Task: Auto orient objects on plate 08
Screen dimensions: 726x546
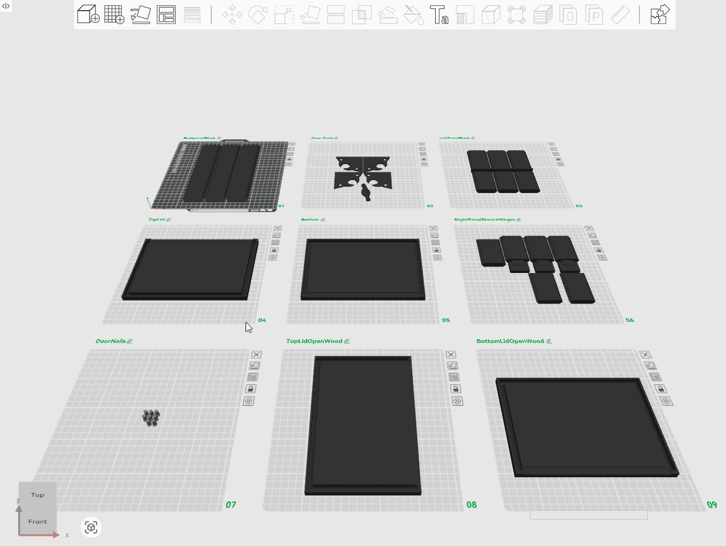Action: point(452,366)
